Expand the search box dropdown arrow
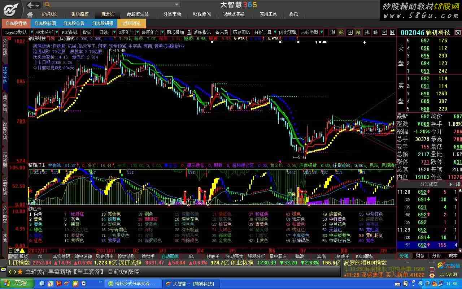The height and width of the screenshot is (289, 462). pyautogui.click(x=176, y=5)
